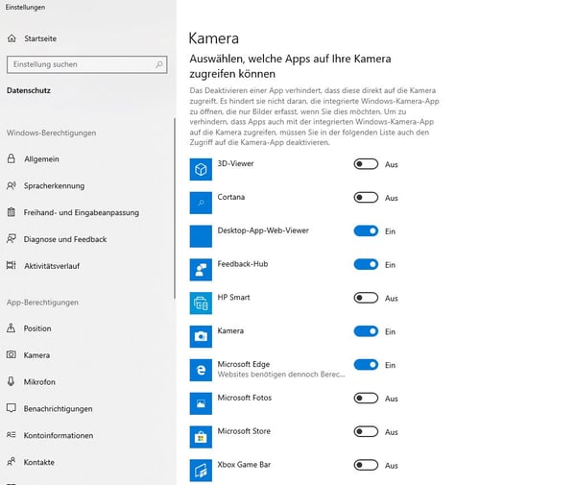
Task: Go to Spracherkennung settings
Action: pos(54,186)
